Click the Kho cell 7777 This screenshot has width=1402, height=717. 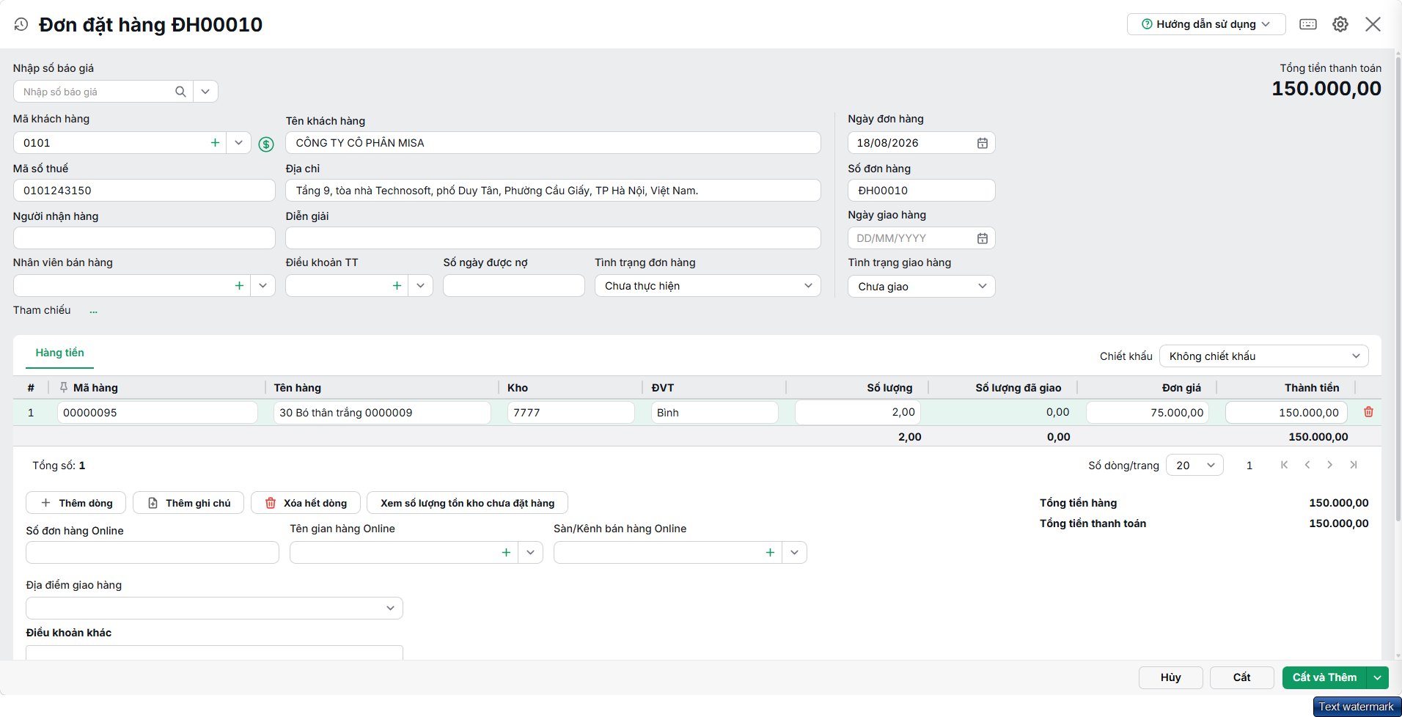[x=570, y=413]
